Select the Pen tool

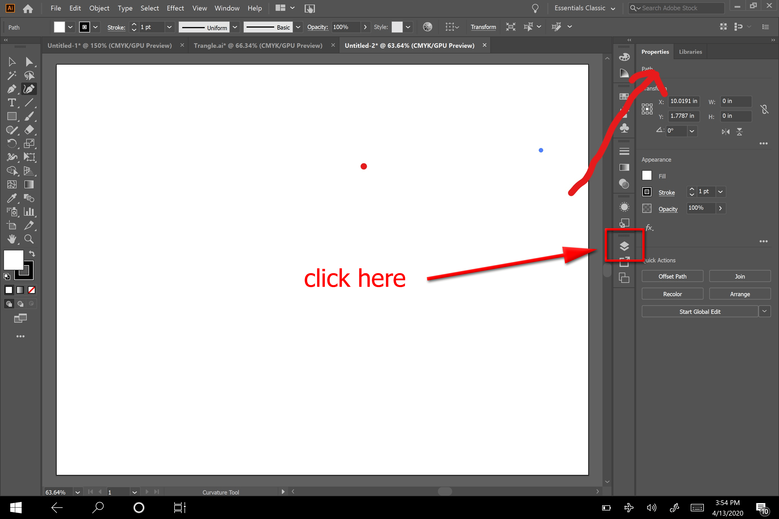pos(12,89)
